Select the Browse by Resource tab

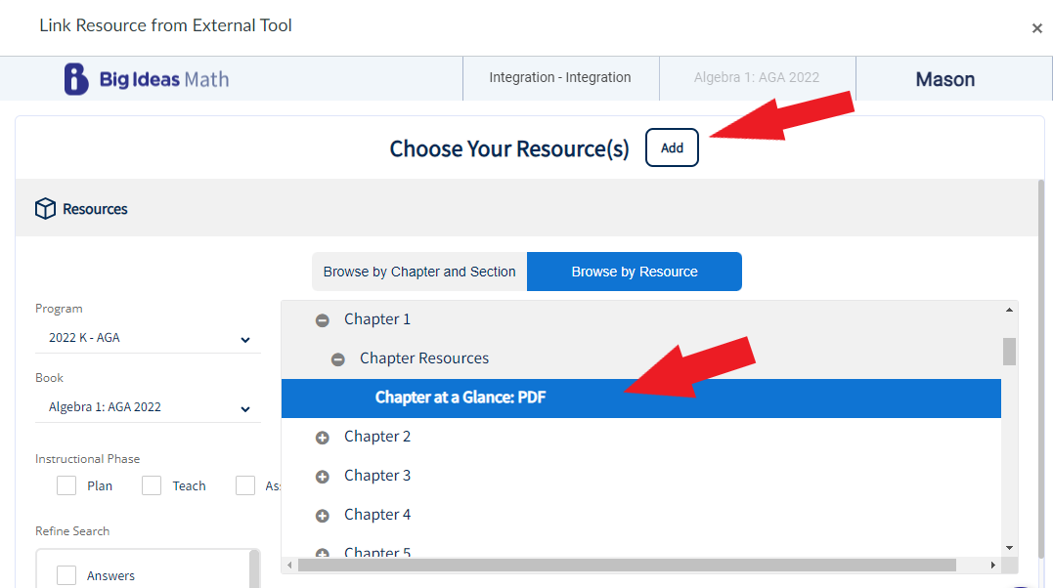[635, 272]
